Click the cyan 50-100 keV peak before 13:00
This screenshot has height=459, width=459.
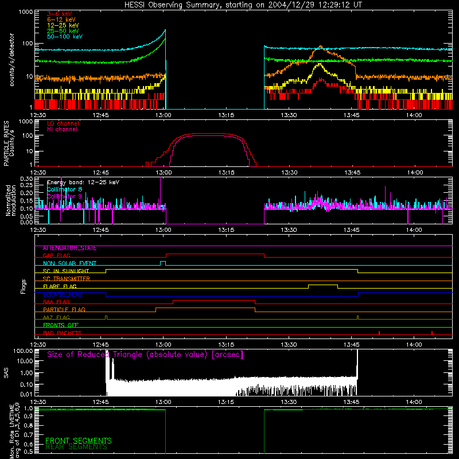point(165,30)
